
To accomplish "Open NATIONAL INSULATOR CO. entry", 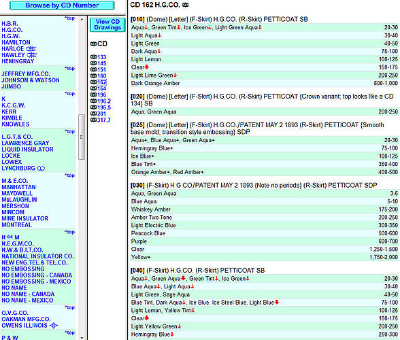I will (x=37, y=256).
